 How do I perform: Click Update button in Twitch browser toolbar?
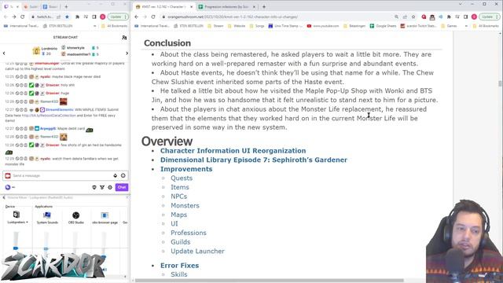(x=118, y=17)
